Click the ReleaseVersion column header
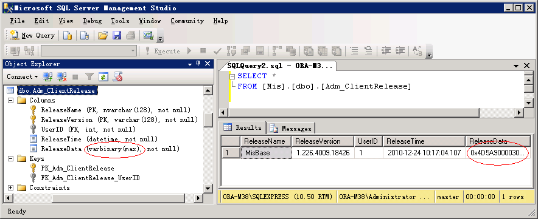Screen dimensions: 538x219 tap(323, 141)
